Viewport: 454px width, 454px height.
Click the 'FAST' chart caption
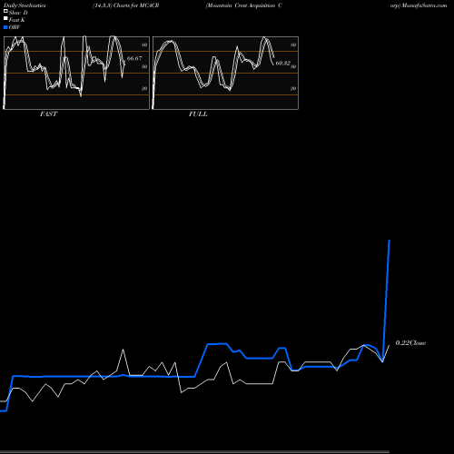click(49, 114)
